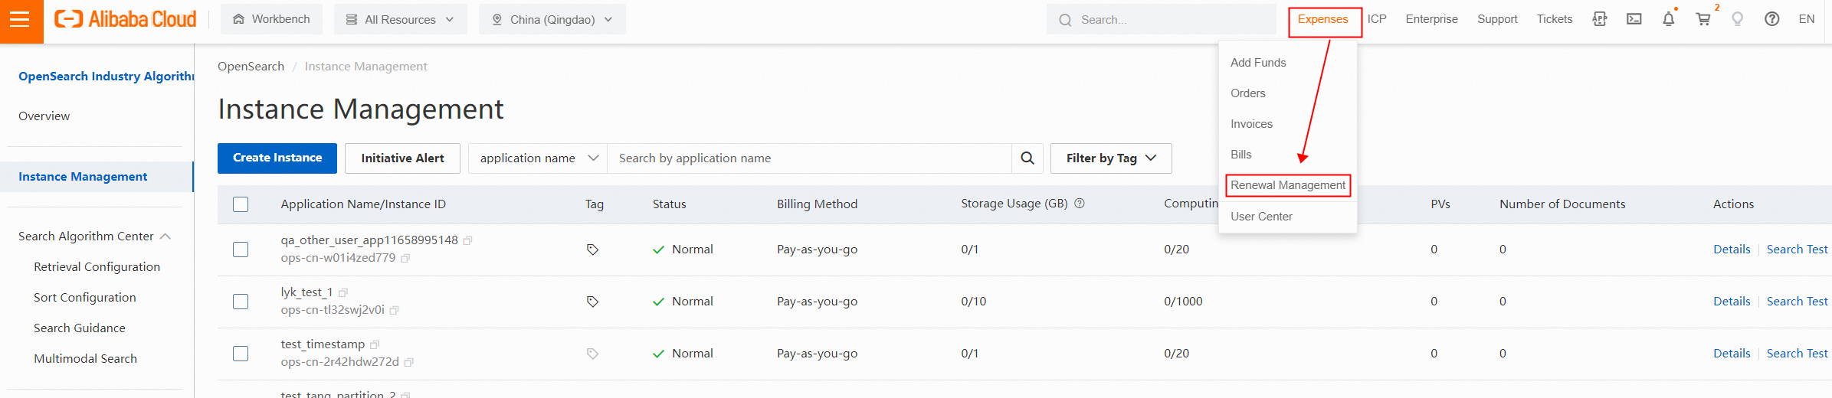The width and height of the screenshot is (1832, 398).
Task: Open Sort Configuration in sidebar
Action: [x=84, y=298]
